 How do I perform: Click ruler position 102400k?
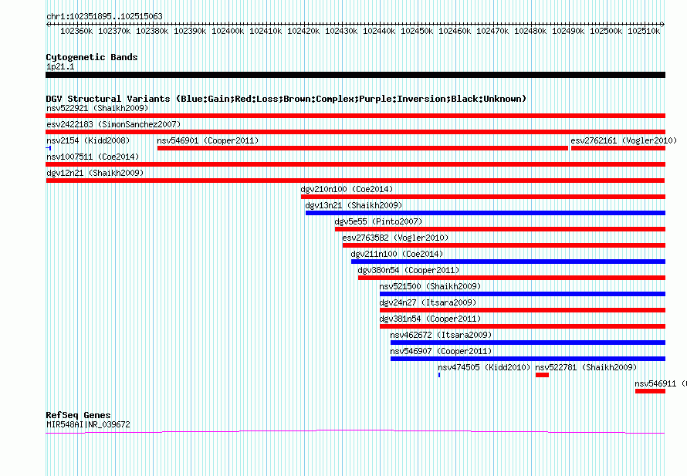coord(228,31)
